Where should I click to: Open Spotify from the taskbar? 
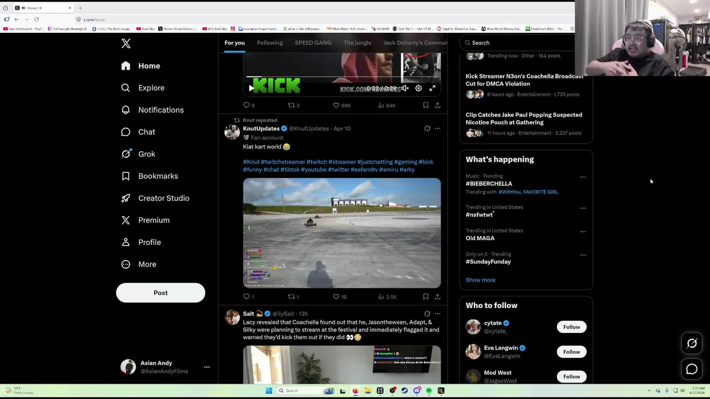(429, 391)
